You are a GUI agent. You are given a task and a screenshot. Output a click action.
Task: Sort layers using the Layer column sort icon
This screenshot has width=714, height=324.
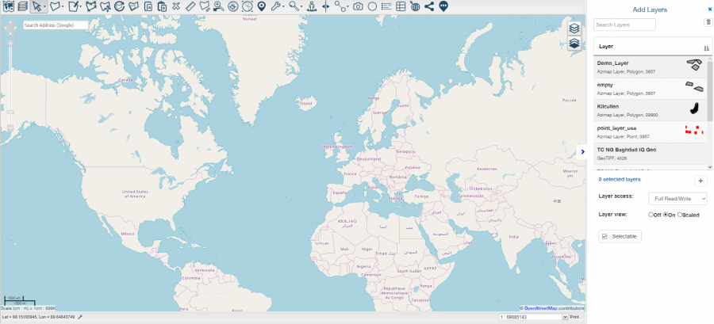706,48
